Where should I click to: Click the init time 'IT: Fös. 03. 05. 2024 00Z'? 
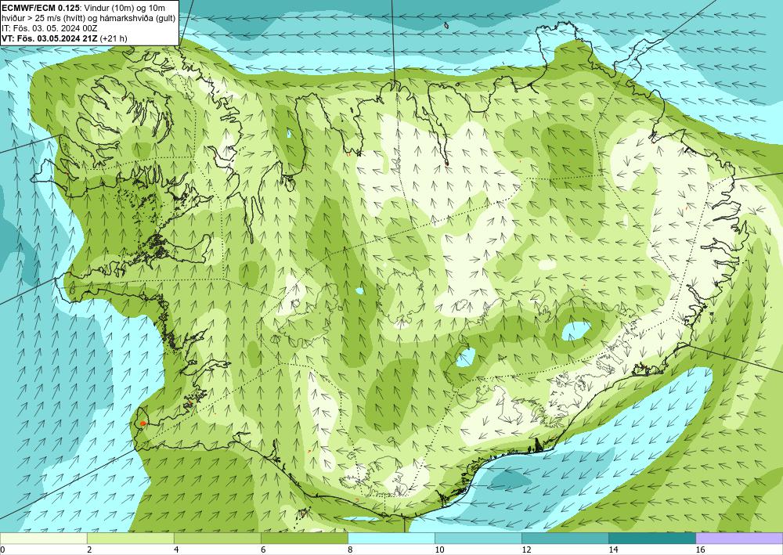coord(49,28)
